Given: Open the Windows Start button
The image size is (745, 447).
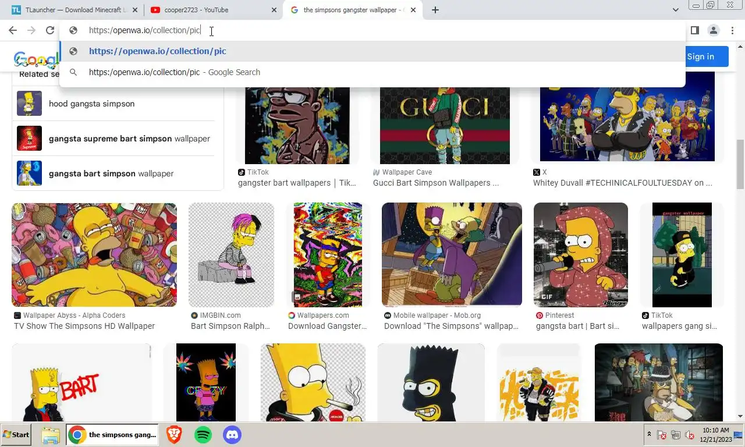Looking at the screenshot, I should 16,435.
